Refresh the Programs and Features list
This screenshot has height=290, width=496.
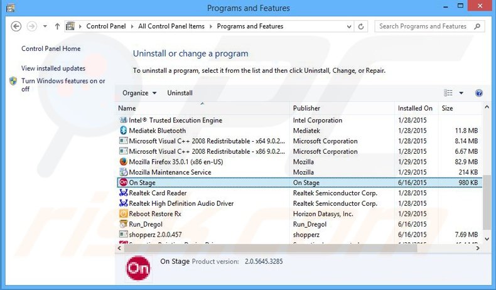[361, 26]
